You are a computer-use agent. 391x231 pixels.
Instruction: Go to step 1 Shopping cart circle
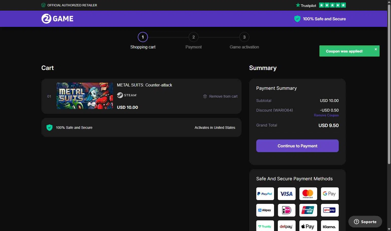click(x=143, y=37)
